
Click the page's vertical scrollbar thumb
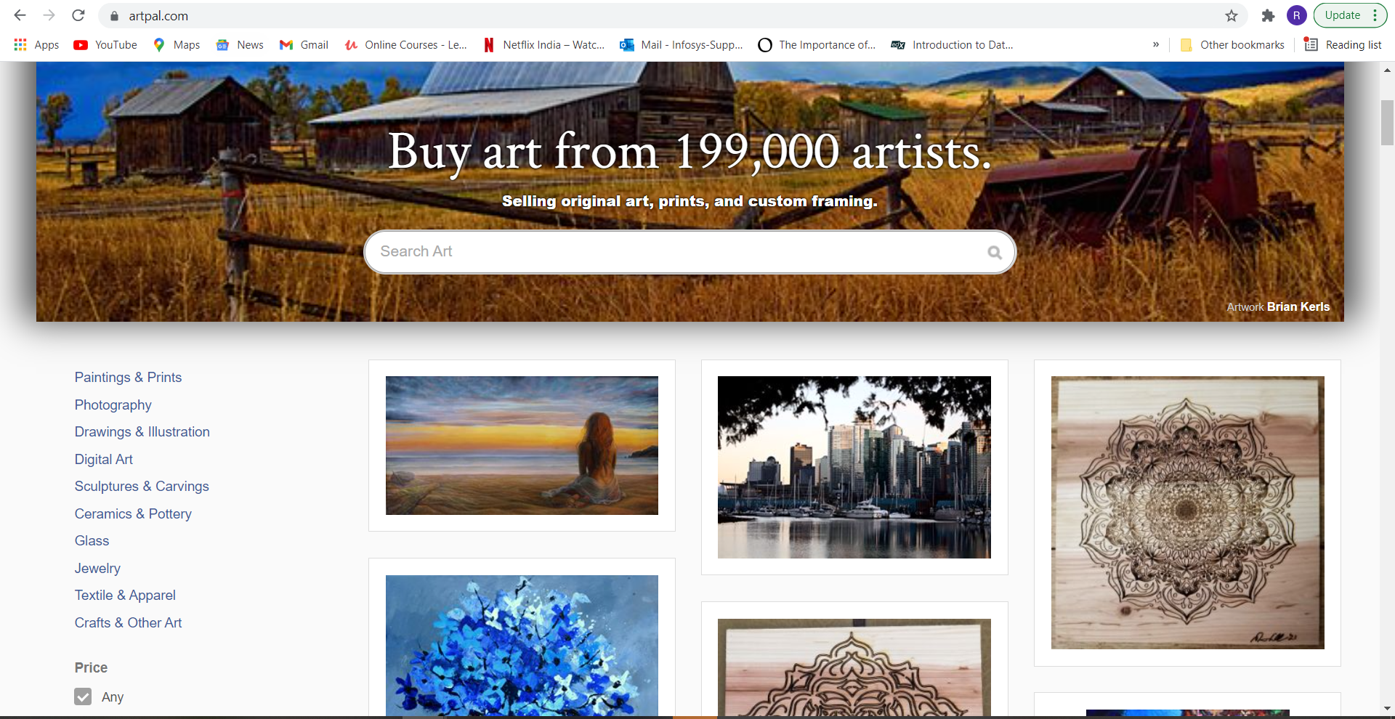coord(1387,123)
